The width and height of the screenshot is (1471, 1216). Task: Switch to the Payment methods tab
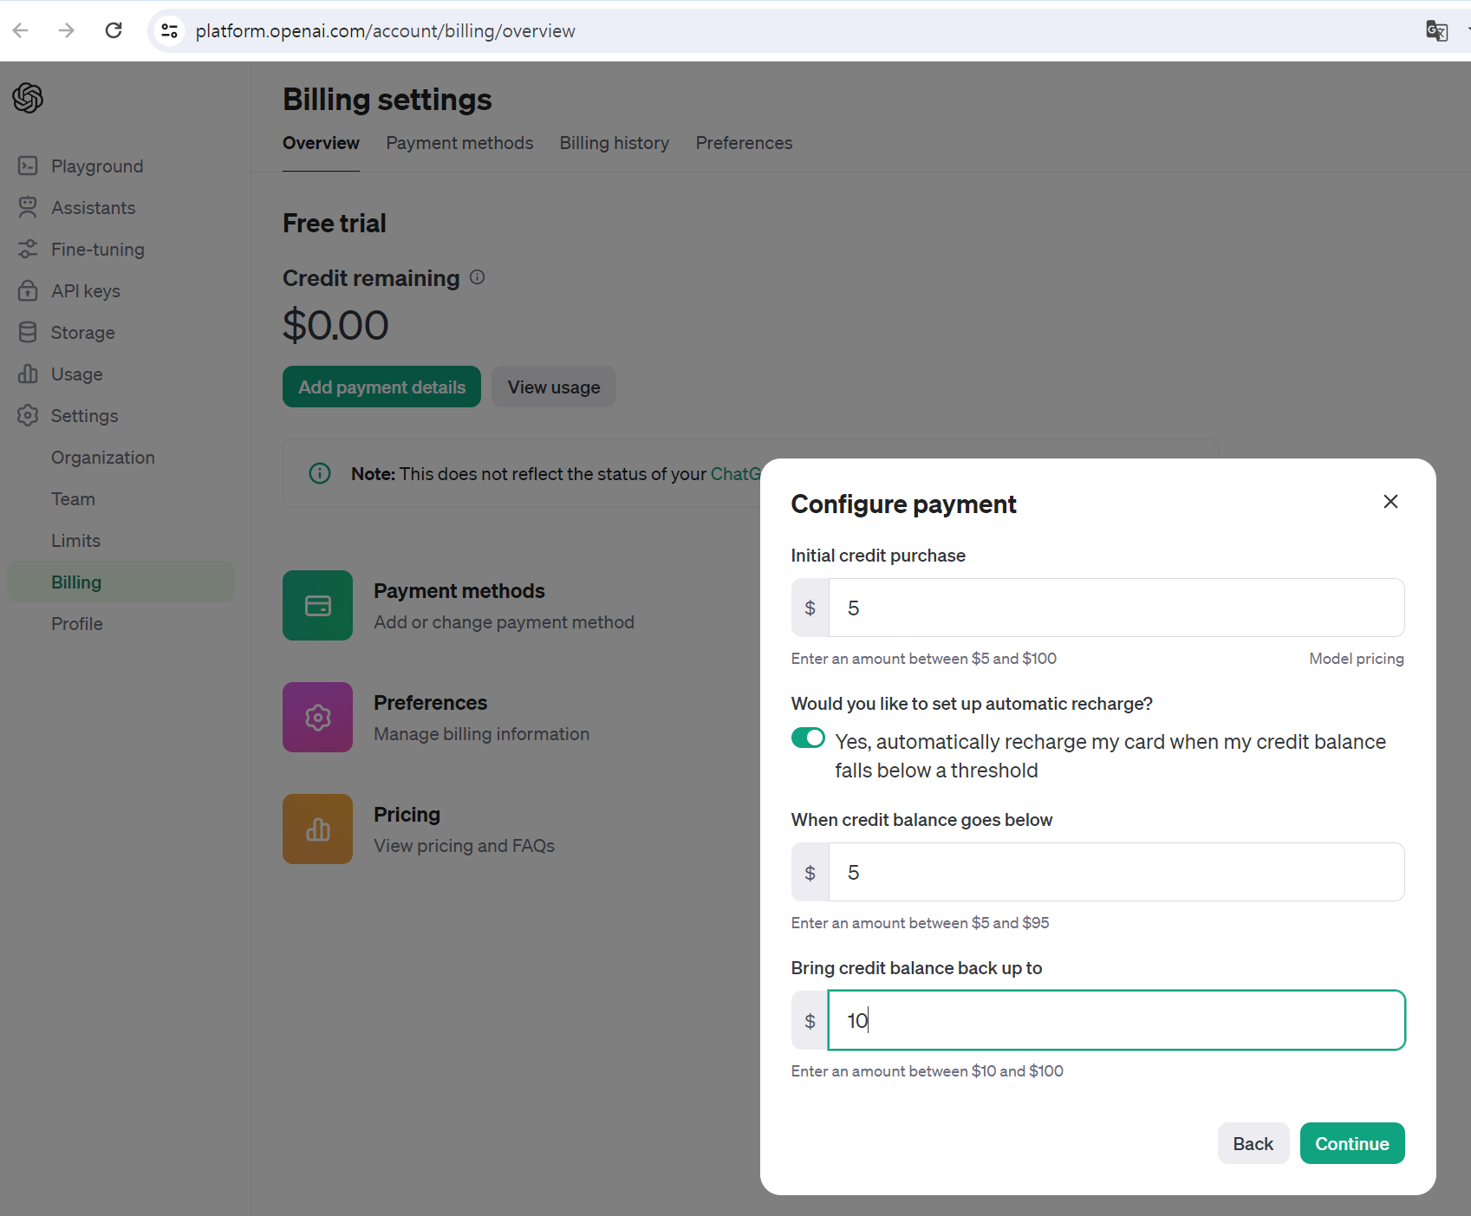459,143
